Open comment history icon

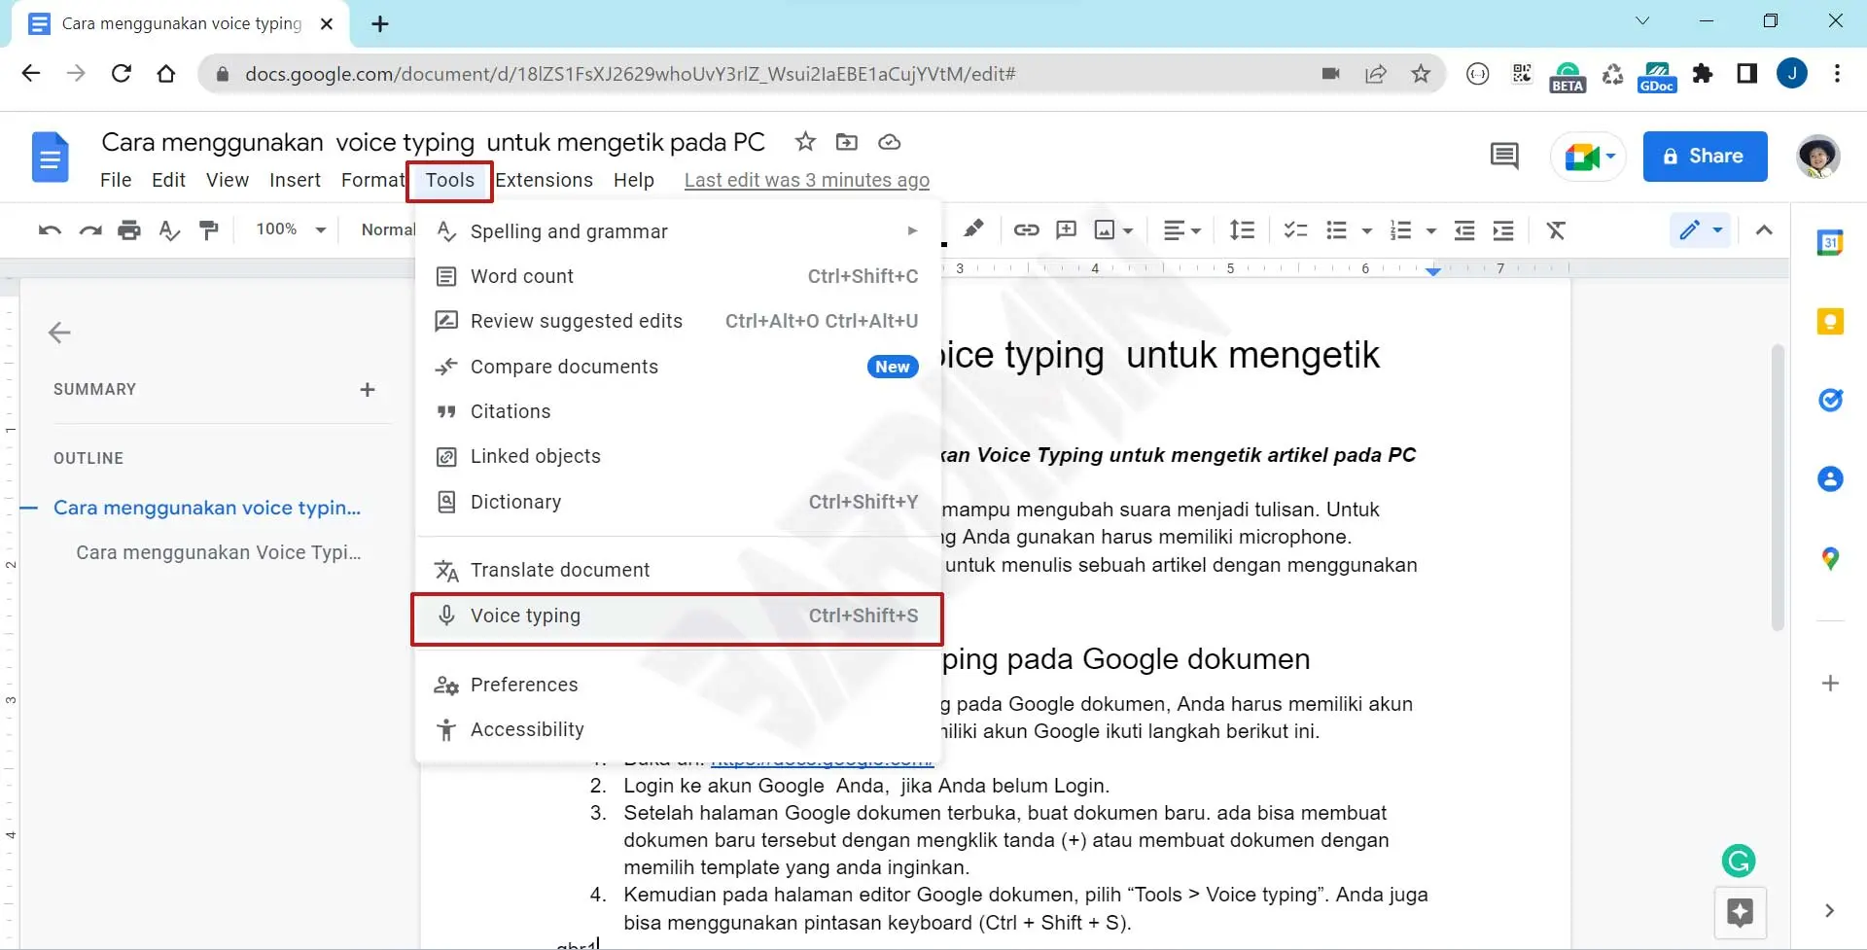(1503, 156)
